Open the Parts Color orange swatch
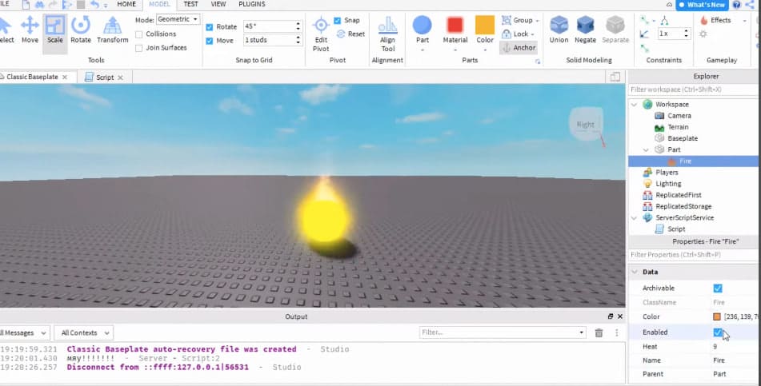Viewport: 761px width, 386px height. pos(484,25)
